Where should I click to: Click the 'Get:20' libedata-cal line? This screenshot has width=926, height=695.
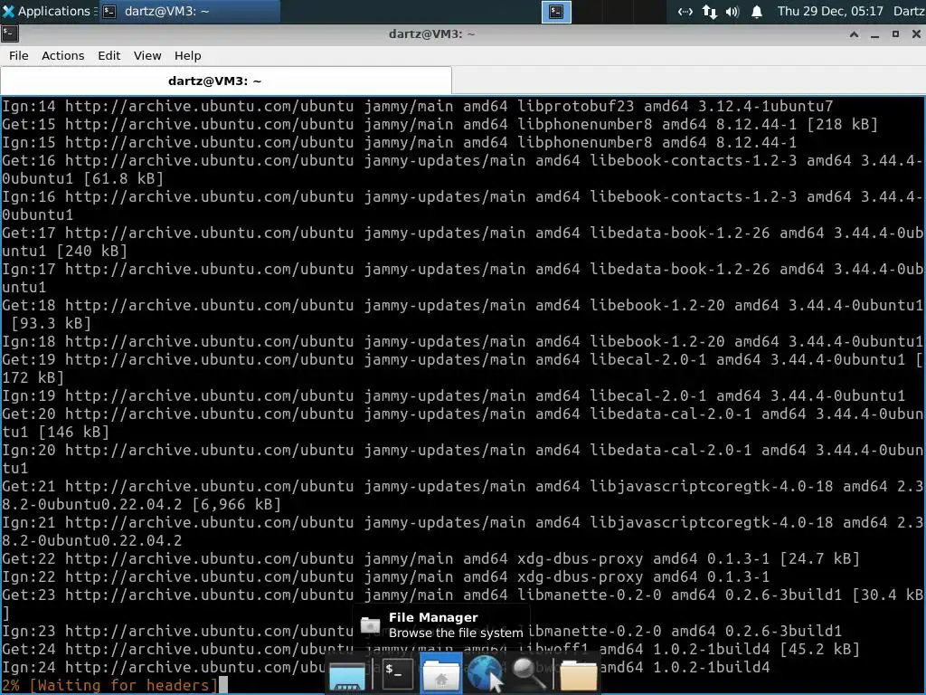click(x=462, y=414)
